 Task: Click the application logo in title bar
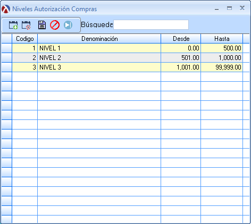coord(6,9)
